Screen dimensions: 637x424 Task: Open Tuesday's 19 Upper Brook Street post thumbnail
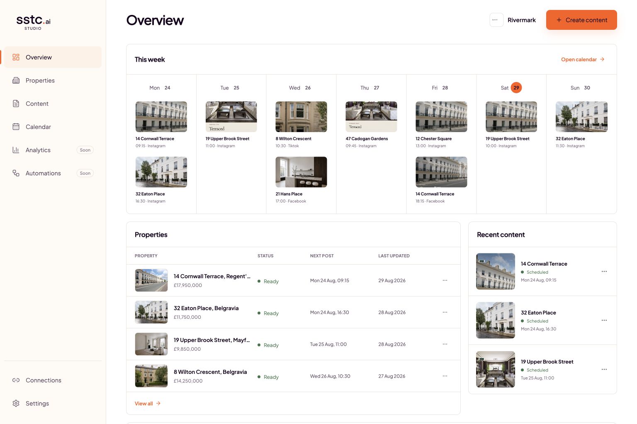231,117
